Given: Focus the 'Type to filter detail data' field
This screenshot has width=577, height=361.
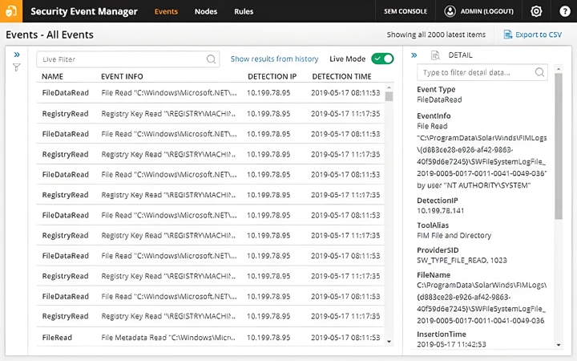Looking at the screenshot, I should tap(482, 72).
